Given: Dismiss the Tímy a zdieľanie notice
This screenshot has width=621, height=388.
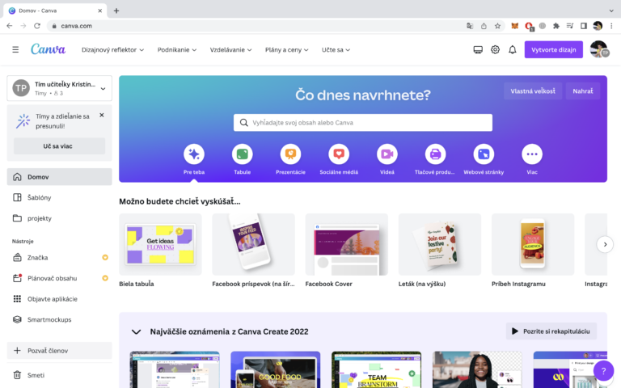Looking at the screenshot, I should [102, 116].
